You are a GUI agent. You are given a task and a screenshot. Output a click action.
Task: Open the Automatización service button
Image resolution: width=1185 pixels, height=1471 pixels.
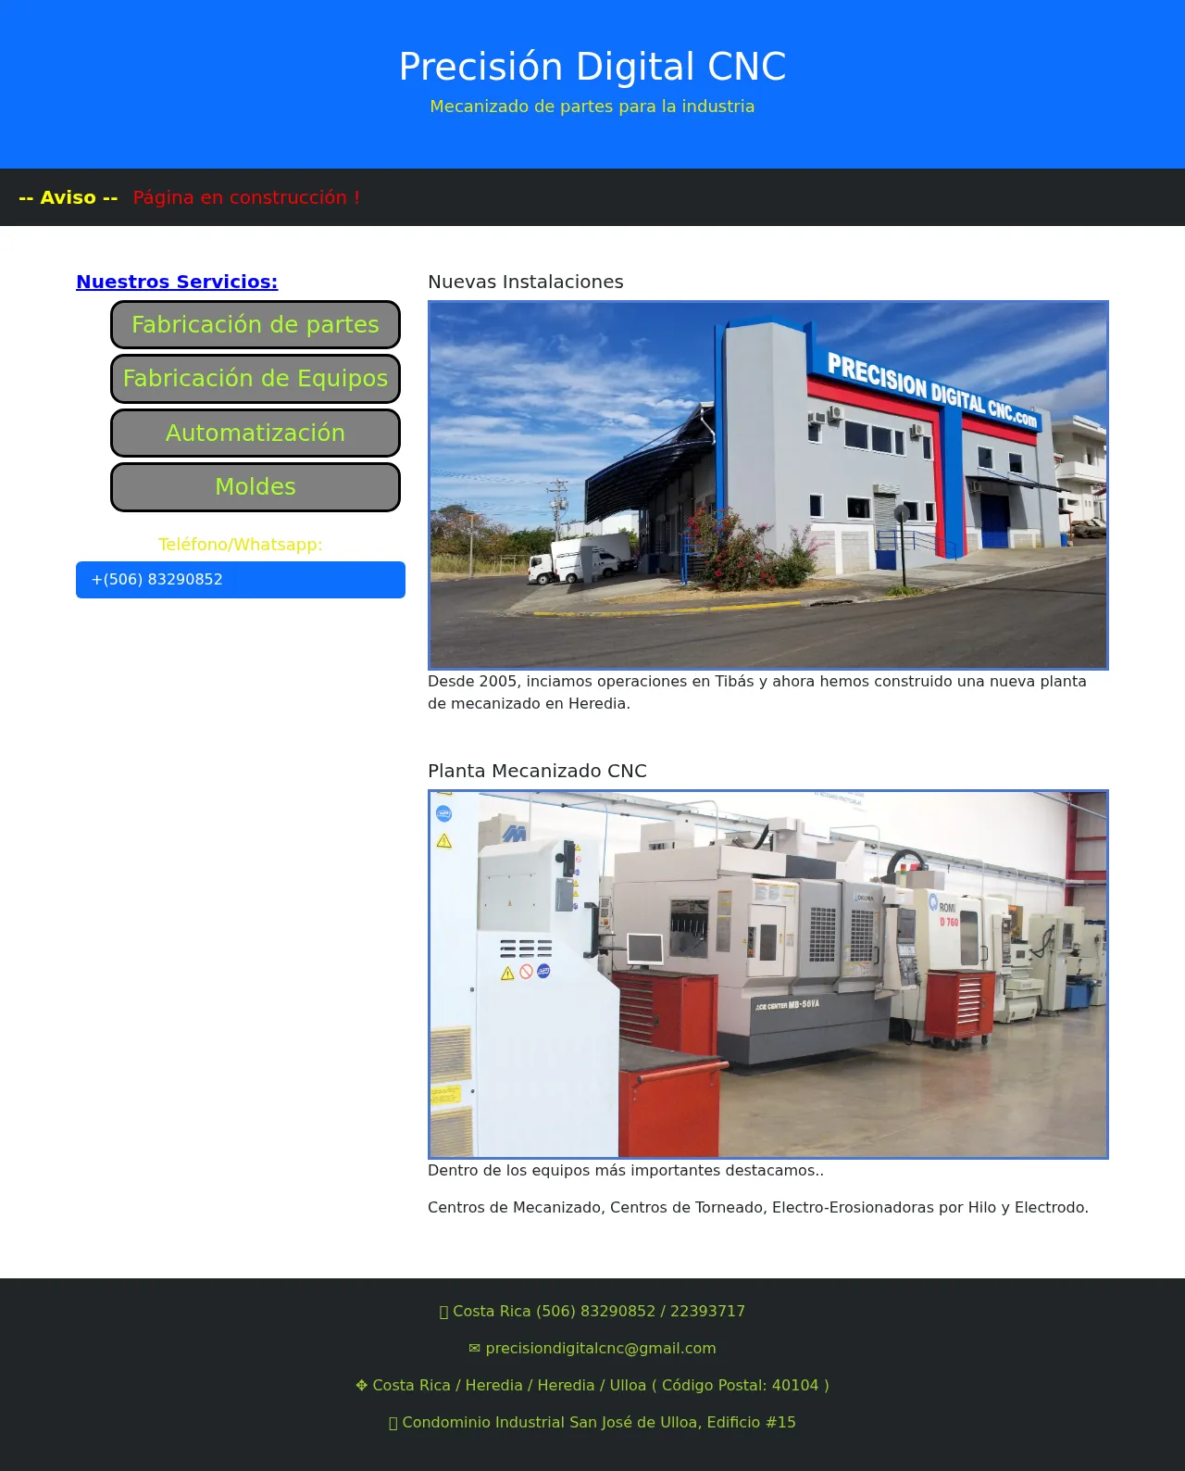256,434
